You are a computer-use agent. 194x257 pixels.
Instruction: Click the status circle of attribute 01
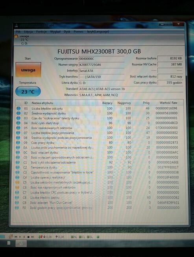[x=18, y=108]
